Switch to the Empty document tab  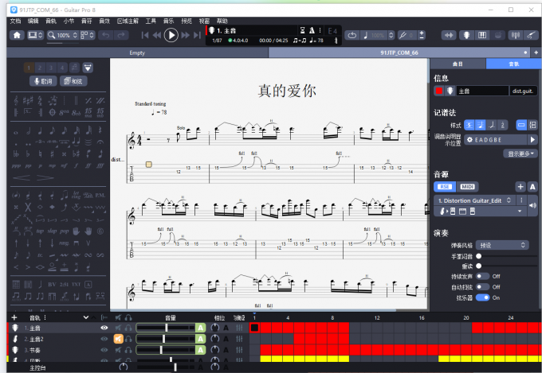coord(137,52)
